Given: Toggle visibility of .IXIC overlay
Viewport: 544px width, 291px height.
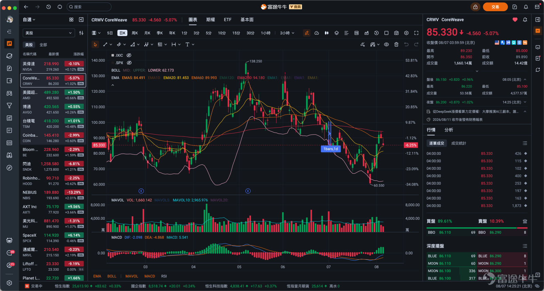Looking at the screenshot, I should coord(129,55).
